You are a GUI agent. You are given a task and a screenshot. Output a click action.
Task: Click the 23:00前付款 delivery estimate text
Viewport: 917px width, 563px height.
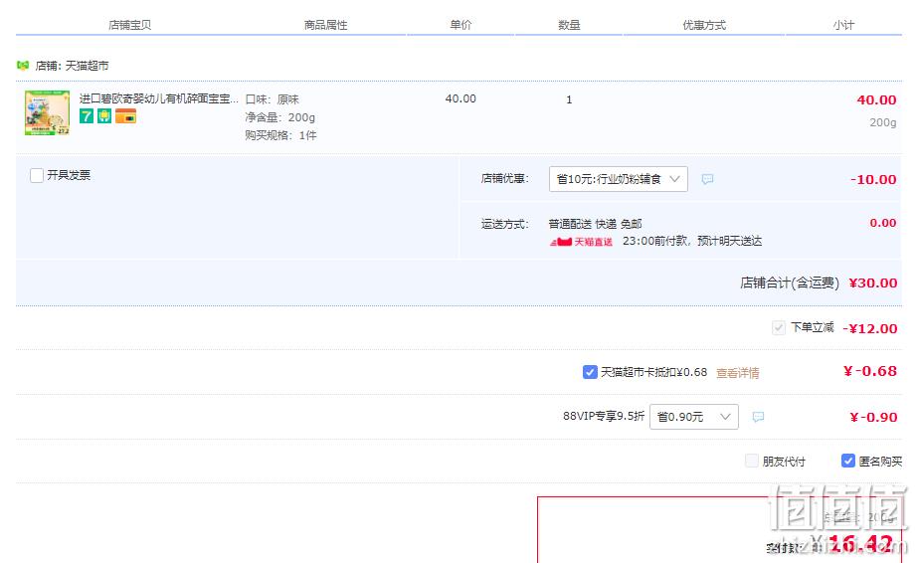[x=692, y=241]
